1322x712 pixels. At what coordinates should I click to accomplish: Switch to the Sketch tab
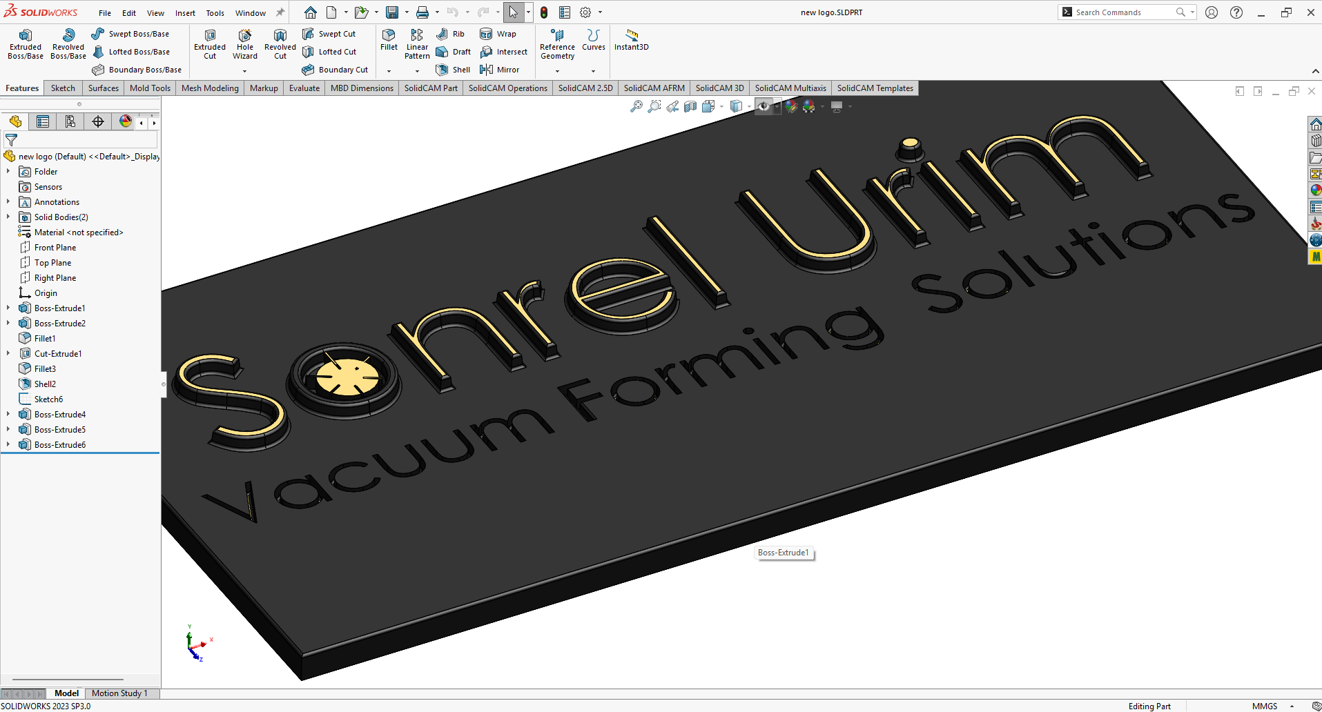(x=63, y=88)
